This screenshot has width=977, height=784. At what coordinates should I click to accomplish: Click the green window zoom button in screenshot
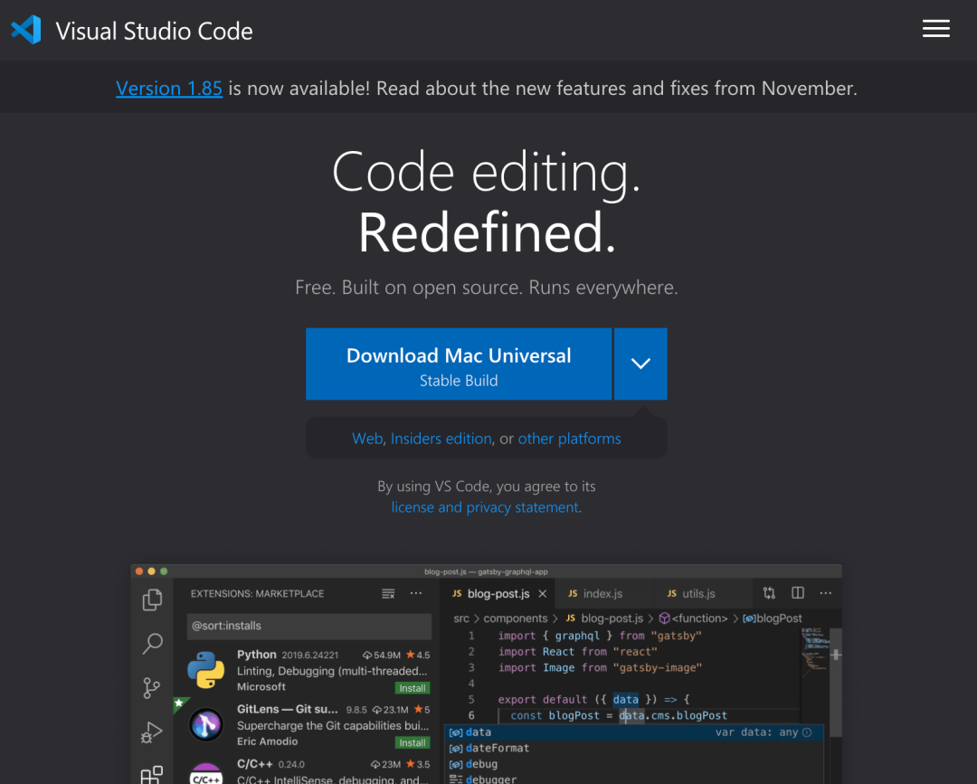tap(164, 571)
